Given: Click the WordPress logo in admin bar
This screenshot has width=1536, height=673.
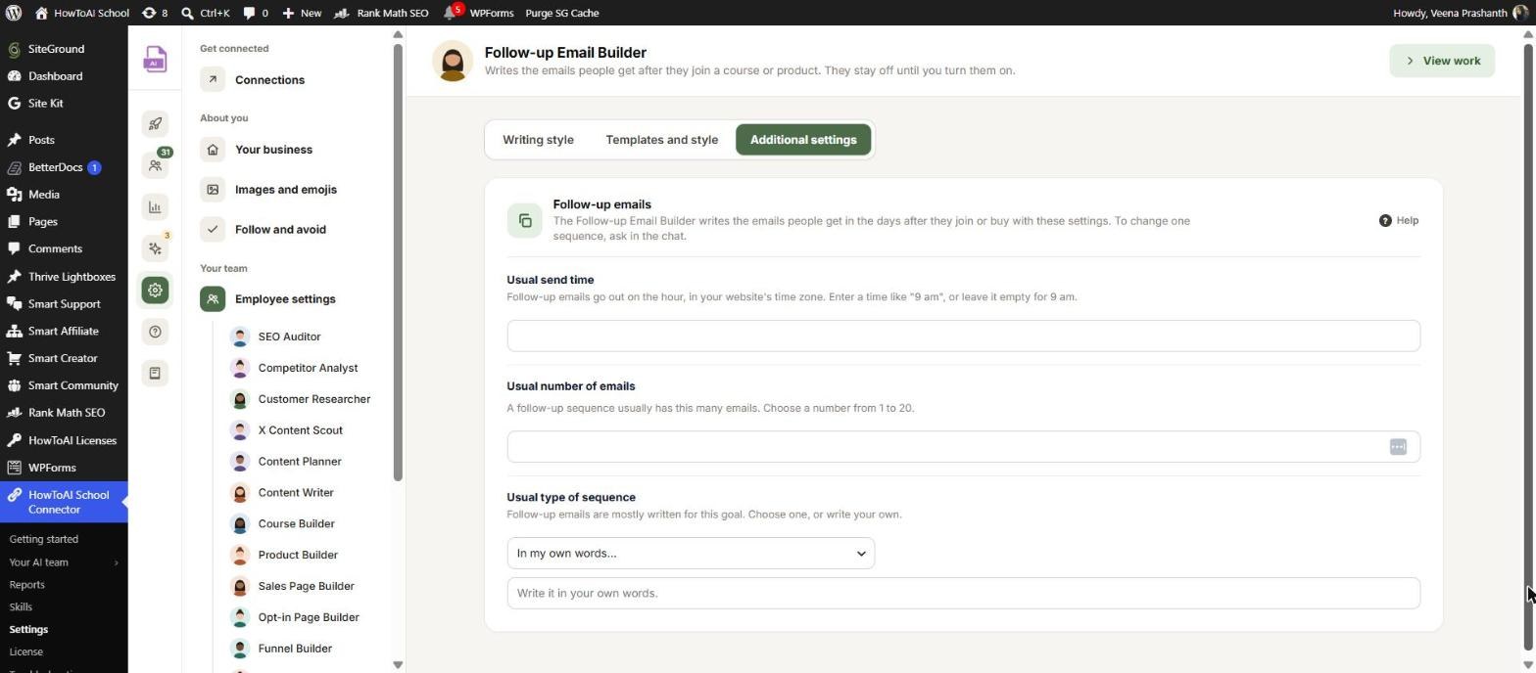Looking at the screenshot, I should [x=14, y=13].
